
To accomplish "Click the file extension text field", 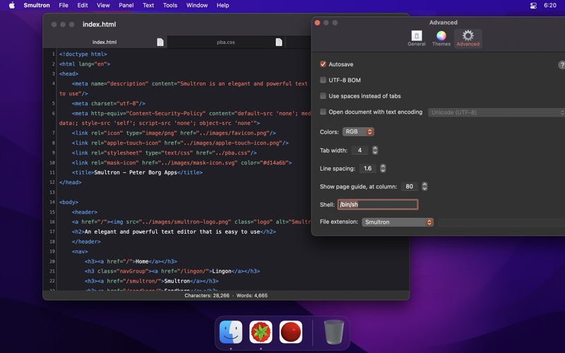I will coord(501,222).
